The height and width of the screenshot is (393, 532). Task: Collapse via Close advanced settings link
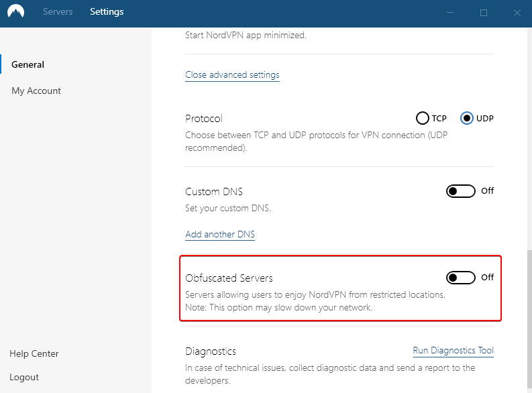(x=232, y=75)
